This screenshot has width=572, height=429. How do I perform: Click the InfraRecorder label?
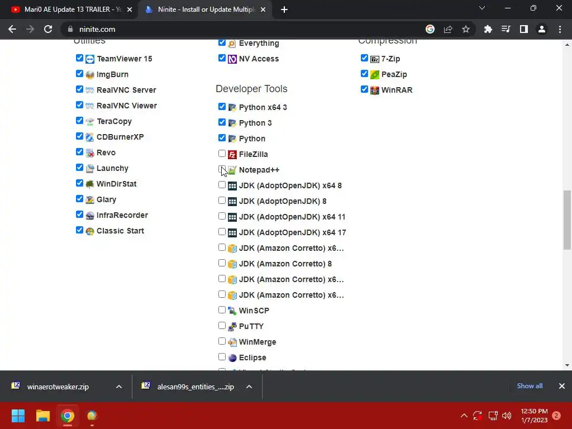pyautogui.click(x=122, y=215)
